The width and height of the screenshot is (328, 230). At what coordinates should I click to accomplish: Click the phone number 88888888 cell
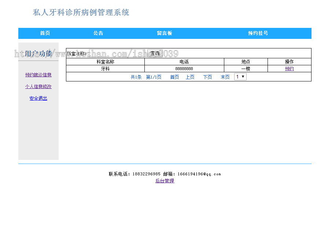click(x=185, y=69)
